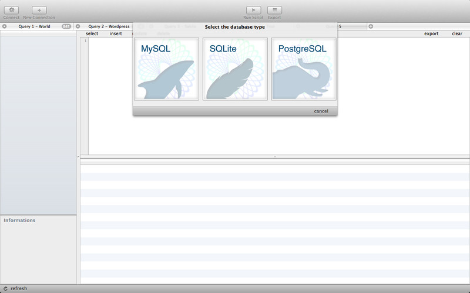Click the Export toolbar icon
The height and width of the screenshot is (293, 470).
[274, 10]
